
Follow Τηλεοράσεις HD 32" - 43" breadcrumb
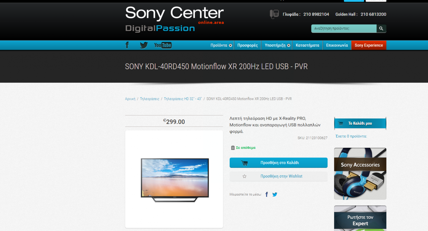tap(183, 99)
